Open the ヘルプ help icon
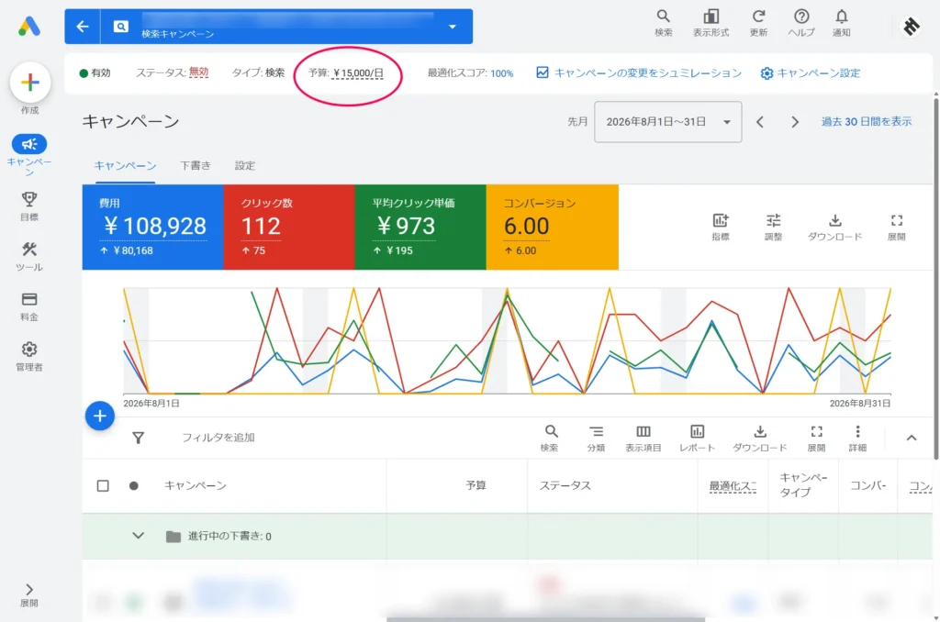Viewport: 940px width, 622px height. (801, 23)
